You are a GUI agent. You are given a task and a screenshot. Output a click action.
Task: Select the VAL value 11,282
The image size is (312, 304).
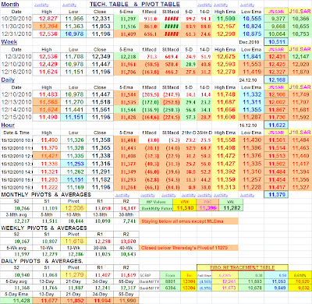(232, 208)
